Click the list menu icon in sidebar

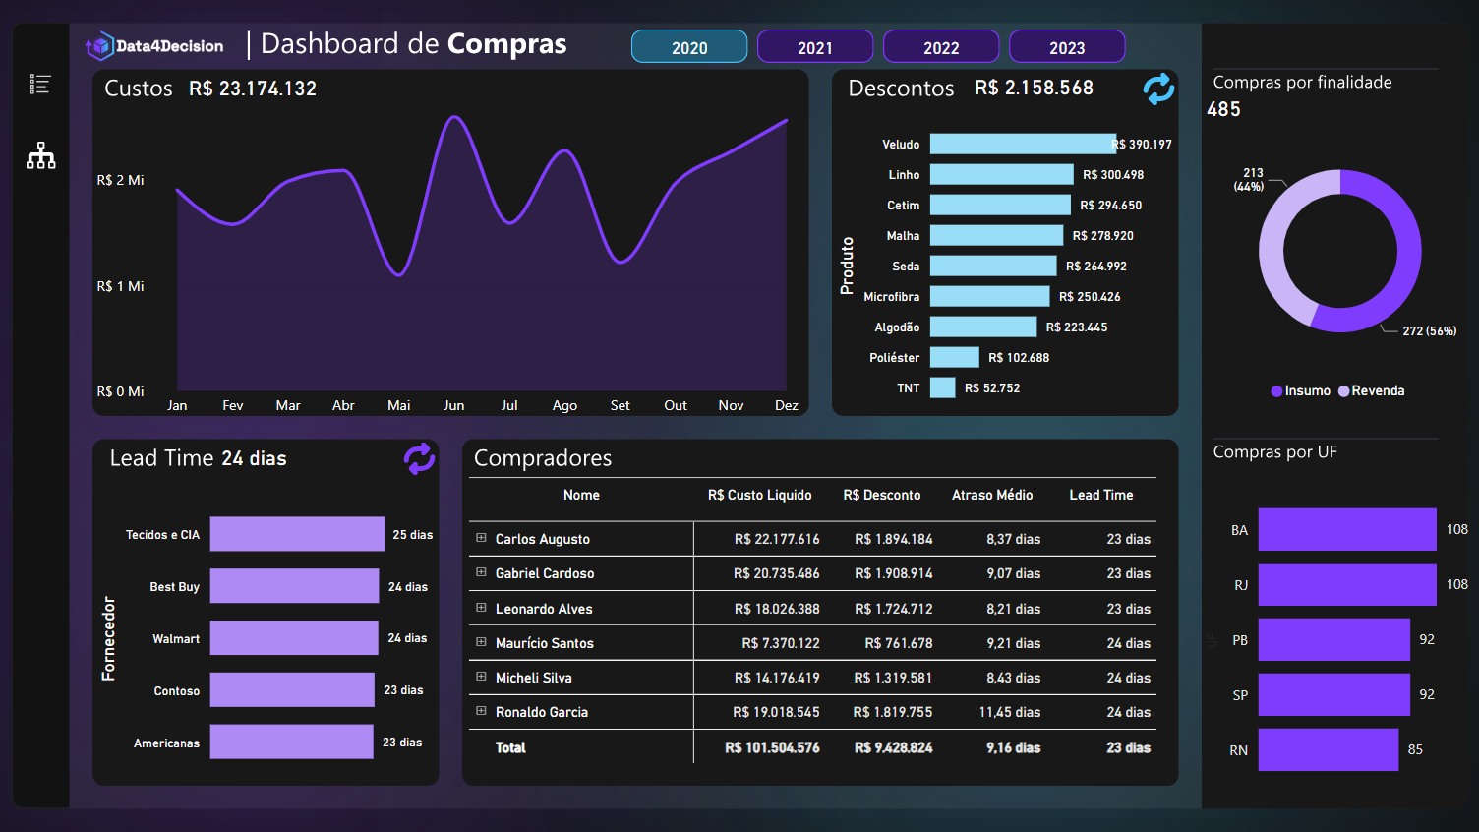point(40,85)
